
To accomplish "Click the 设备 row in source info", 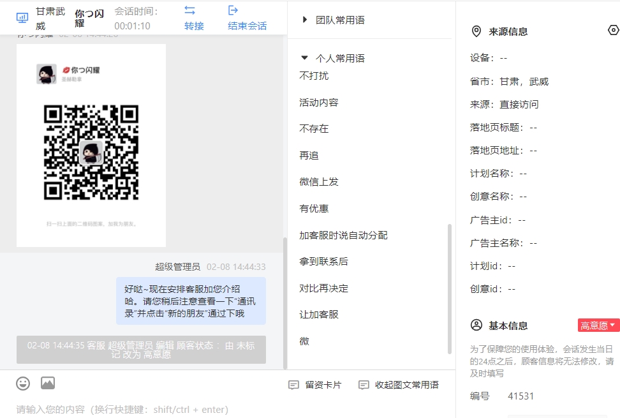I will (489, 58).
